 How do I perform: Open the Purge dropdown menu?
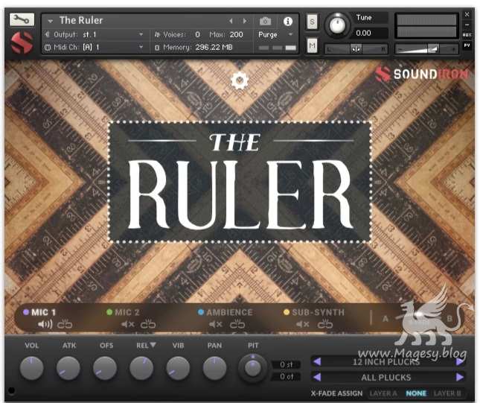pyautogui.click(x=276, y=34)
